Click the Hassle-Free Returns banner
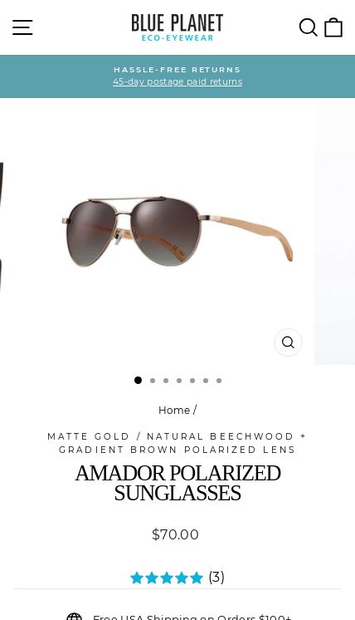Viewport: 355px width, 620px height. 177,76
